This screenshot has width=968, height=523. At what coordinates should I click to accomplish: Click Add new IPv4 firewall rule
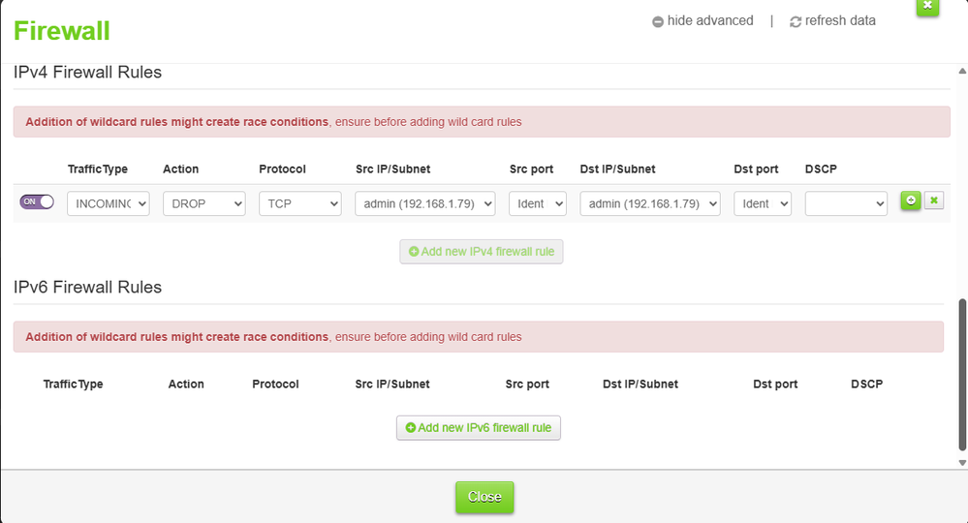pos(482,252)
